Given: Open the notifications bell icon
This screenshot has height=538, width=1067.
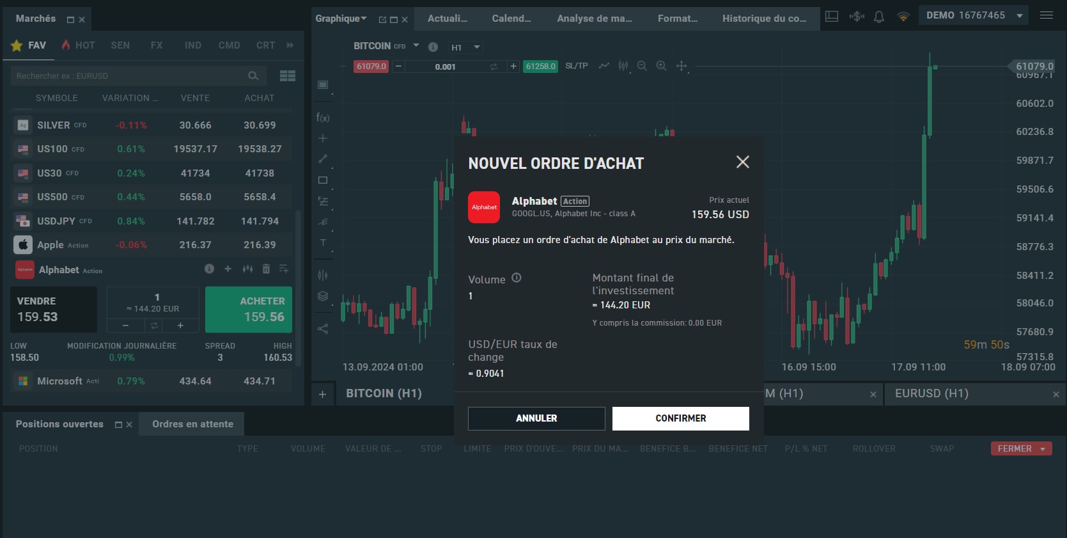Looking at the screenshot, I should [879, 17].
